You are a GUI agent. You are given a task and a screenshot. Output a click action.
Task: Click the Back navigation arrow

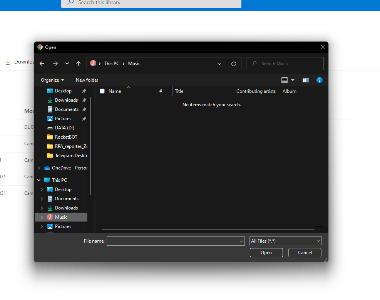point(42,64)
